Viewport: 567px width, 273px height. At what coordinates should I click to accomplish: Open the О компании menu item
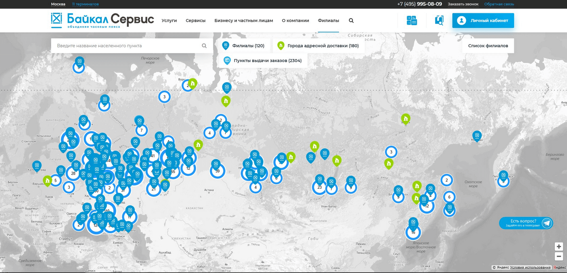point(295,21)
